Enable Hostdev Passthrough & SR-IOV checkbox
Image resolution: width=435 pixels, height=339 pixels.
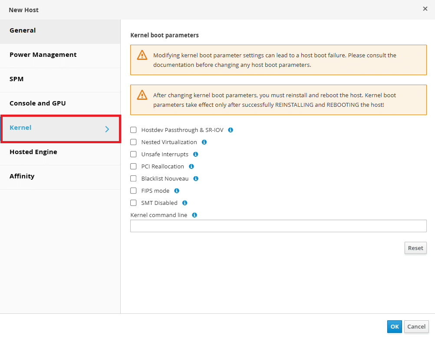(133, 130)
